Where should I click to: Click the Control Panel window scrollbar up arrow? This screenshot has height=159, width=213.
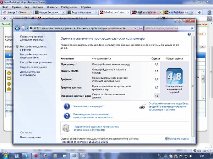tap(193, 34)
